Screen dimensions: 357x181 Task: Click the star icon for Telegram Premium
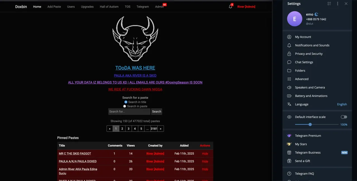tap(289, 136)
